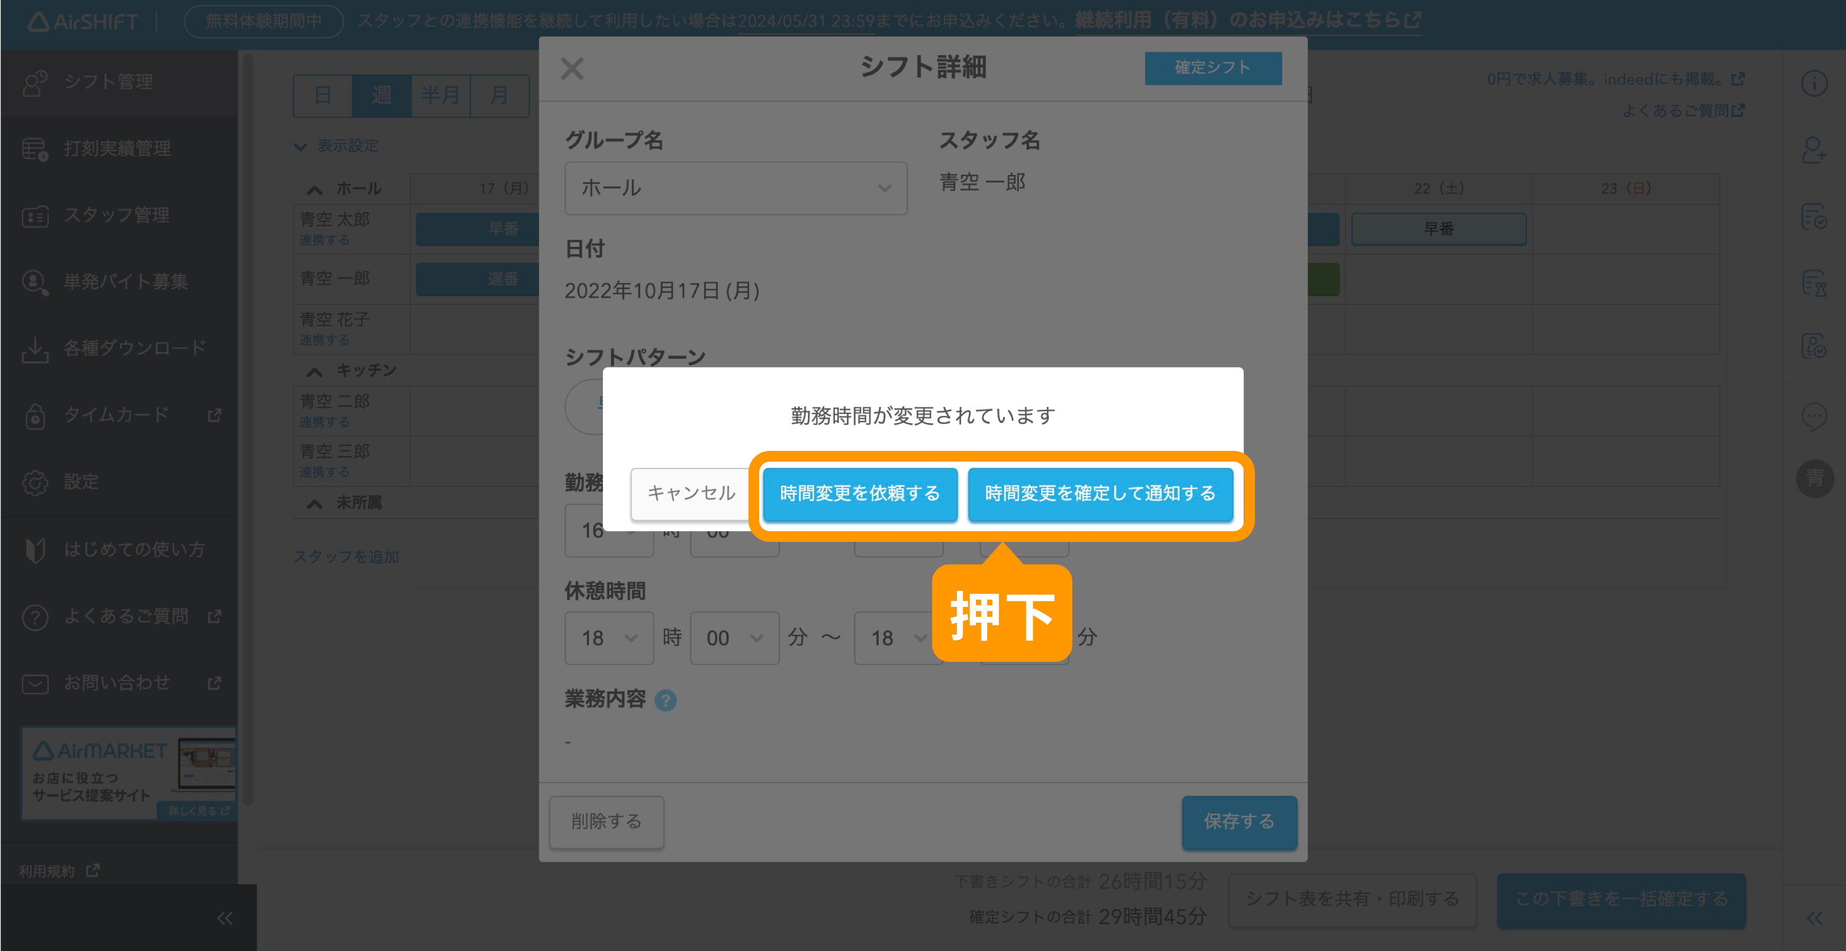Screen dimensions: 1846x951
Task: Click スタッフを追加 link
Action: pos(346,557)
